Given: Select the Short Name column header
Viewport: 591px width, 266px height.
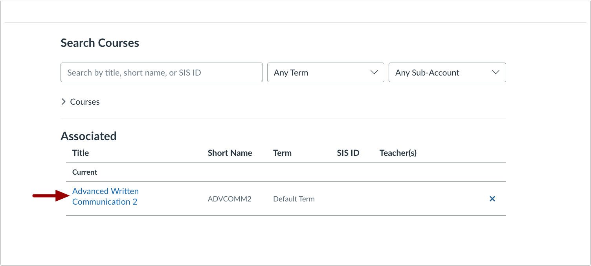Looking at the screenshot, I should pos(230,153).
